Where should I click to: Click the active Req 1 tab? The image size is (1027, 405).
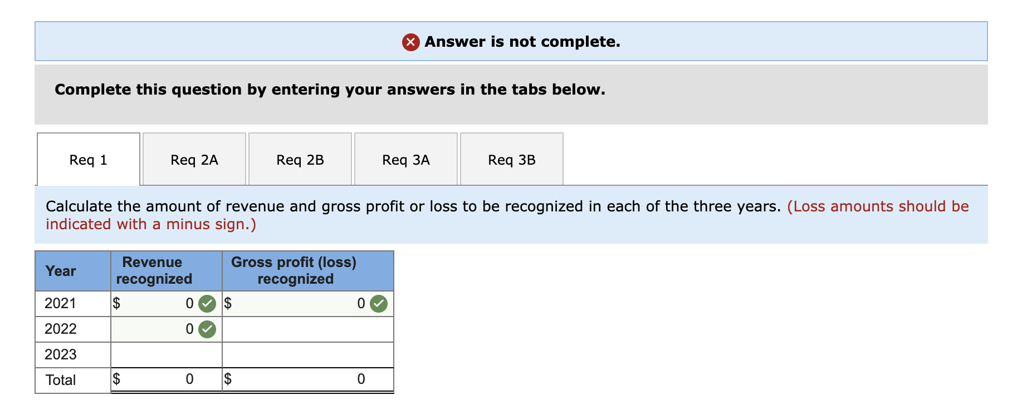(87, 159)
